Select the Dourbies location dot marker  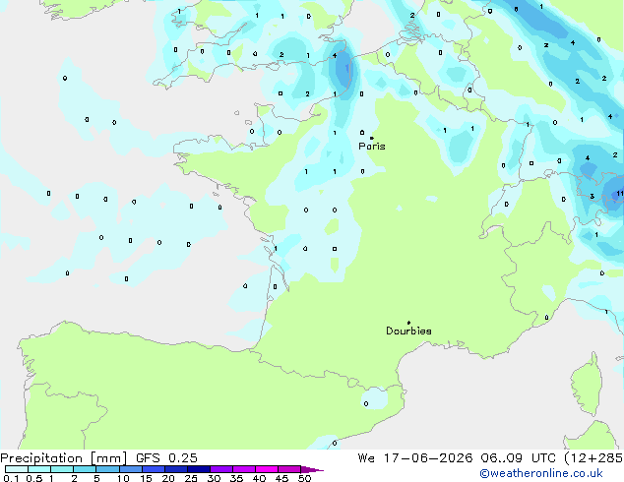(x=408, y=323)
